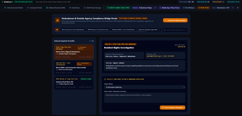Click the plus icon on Log External Agency Inquiry
This screenshot has width=242, height=116.
pos(166,20)
